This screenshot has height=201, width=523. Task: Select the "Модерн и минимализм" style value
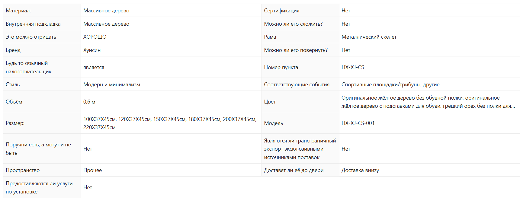pyautogui.click(x=112, y=85)
